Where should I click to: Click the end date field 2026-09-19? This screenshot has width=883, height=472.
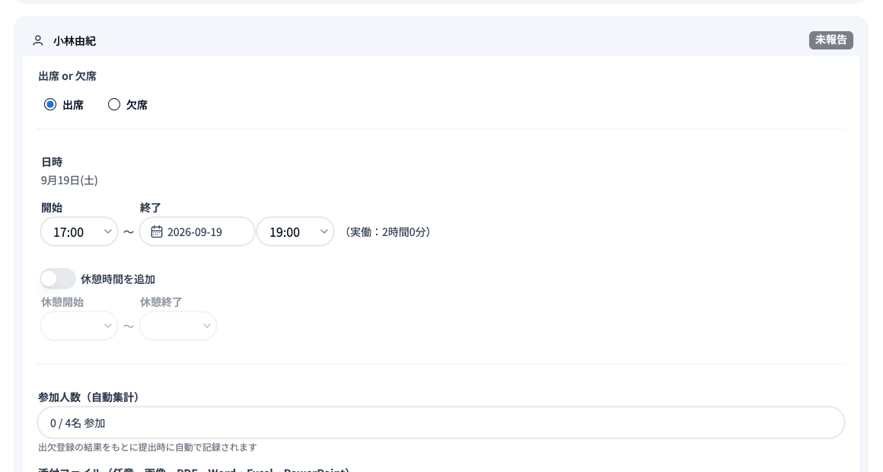197,232
